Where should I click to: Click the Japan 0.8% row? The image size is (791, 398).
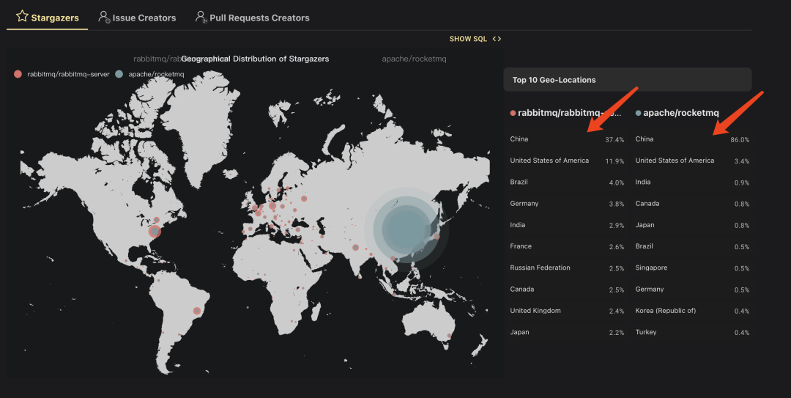click(x=692, y=225)
